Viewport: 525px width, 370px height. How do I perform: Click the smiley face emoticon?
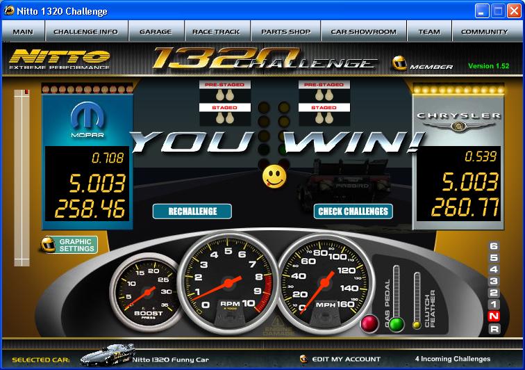coord(274,177)
